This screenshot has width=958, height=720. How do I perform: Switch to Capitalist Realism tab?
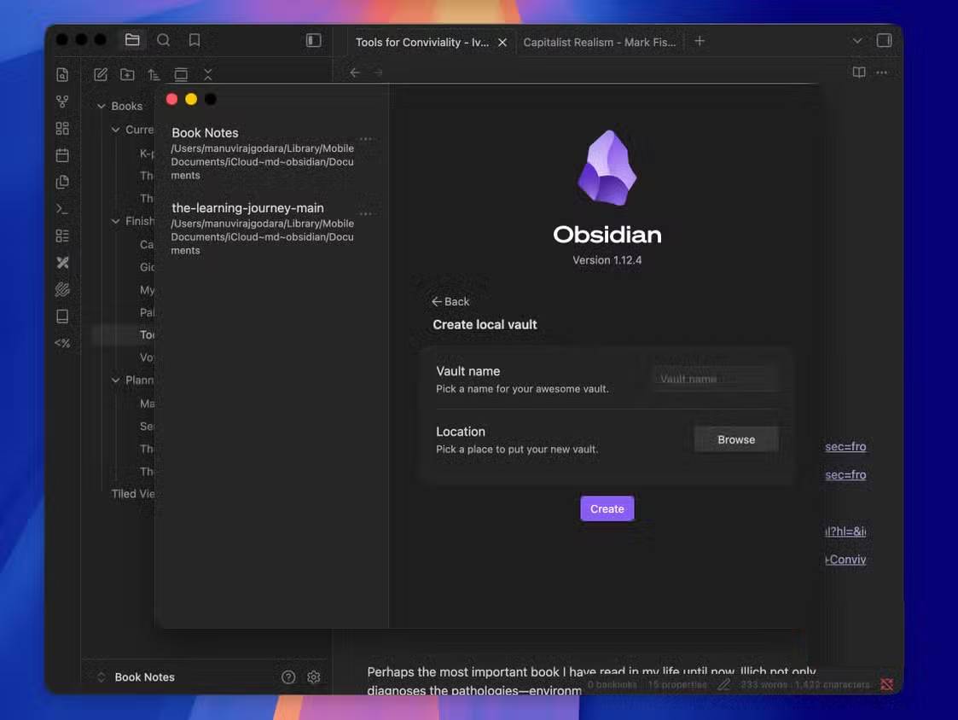coord(599,42)
